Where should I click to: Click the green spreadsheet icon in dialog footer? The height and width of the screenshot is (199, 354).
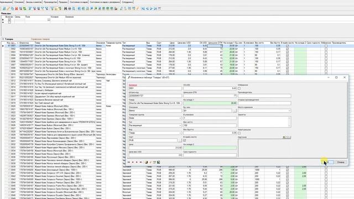point(159,162)
